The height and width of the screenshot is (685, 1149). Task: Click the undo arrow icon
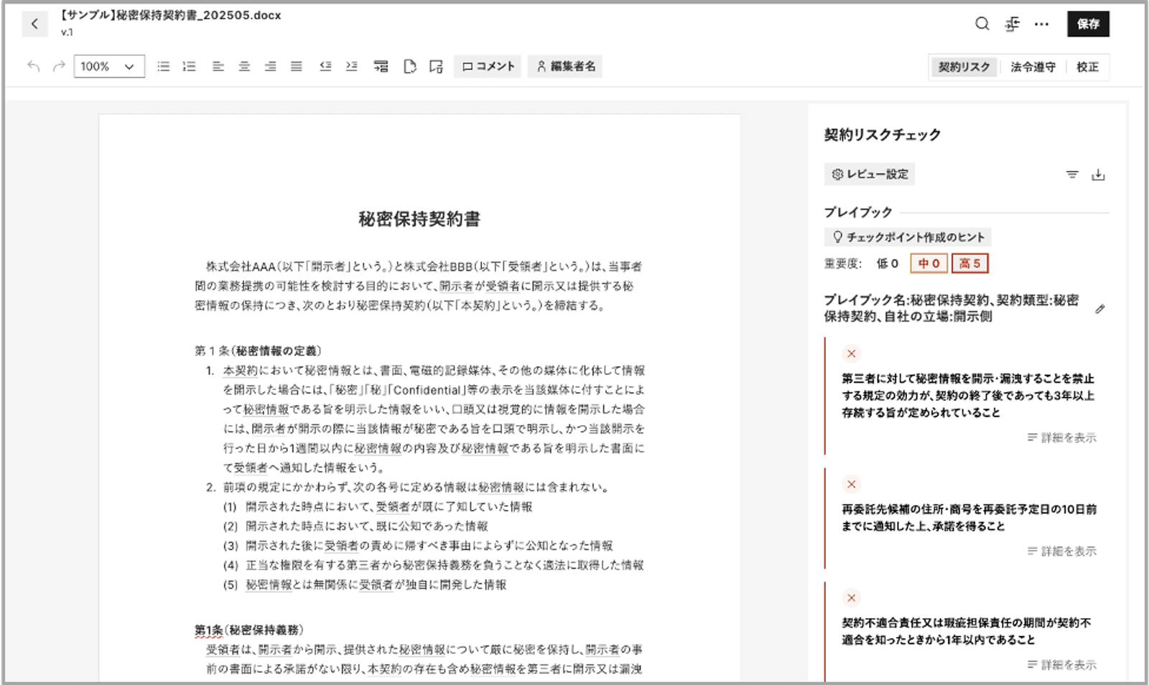33,66
